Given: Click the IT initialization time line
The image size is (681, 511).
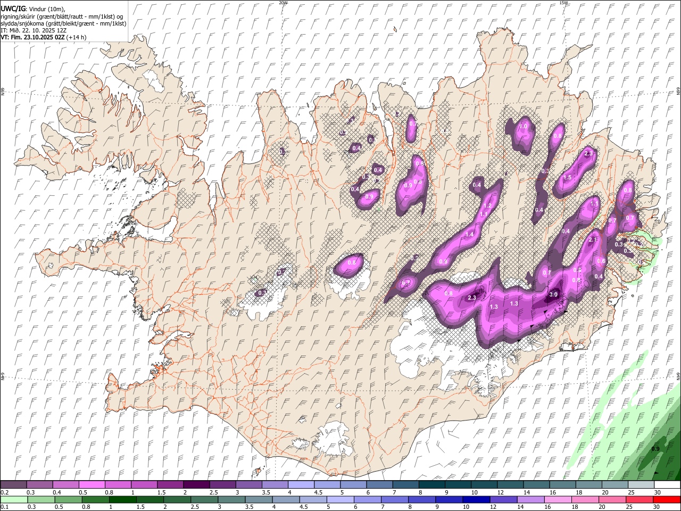Looking at the screenshot, I should [33, 30].
